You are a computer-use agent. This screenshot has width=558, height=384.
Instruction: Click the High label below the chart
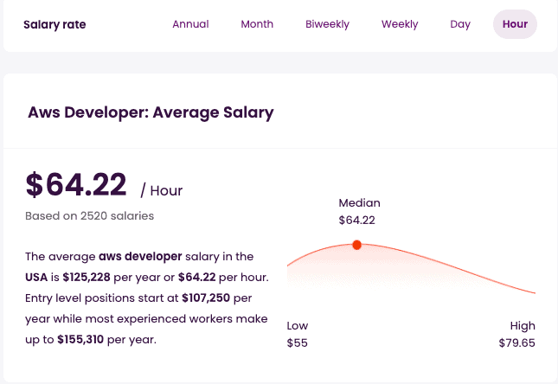point(523,326)
